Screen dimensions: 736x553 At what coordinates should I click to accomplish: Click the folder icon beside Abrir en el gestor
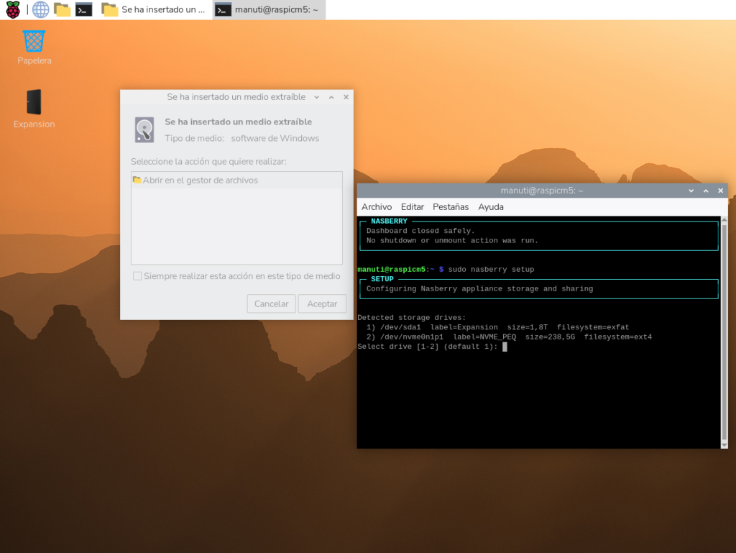point(137,180)
